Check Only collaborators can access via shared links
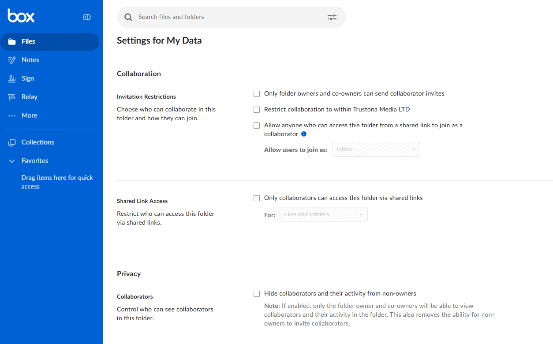Viewport: 553px width, 344px height. tap(257, 198)
